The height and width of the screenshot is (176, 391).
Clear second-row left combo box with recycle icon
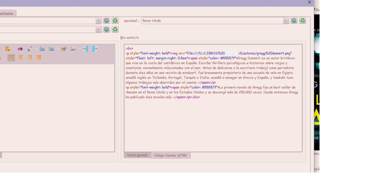point(115,29)
